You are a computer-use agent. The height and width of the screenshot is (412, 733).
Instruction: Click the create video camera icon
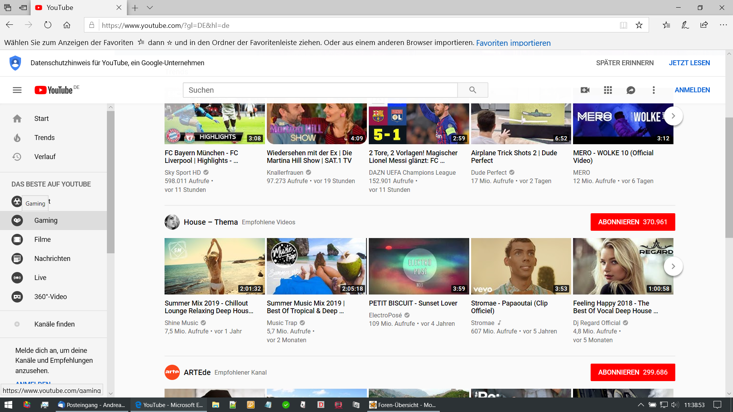coord(585,90)
